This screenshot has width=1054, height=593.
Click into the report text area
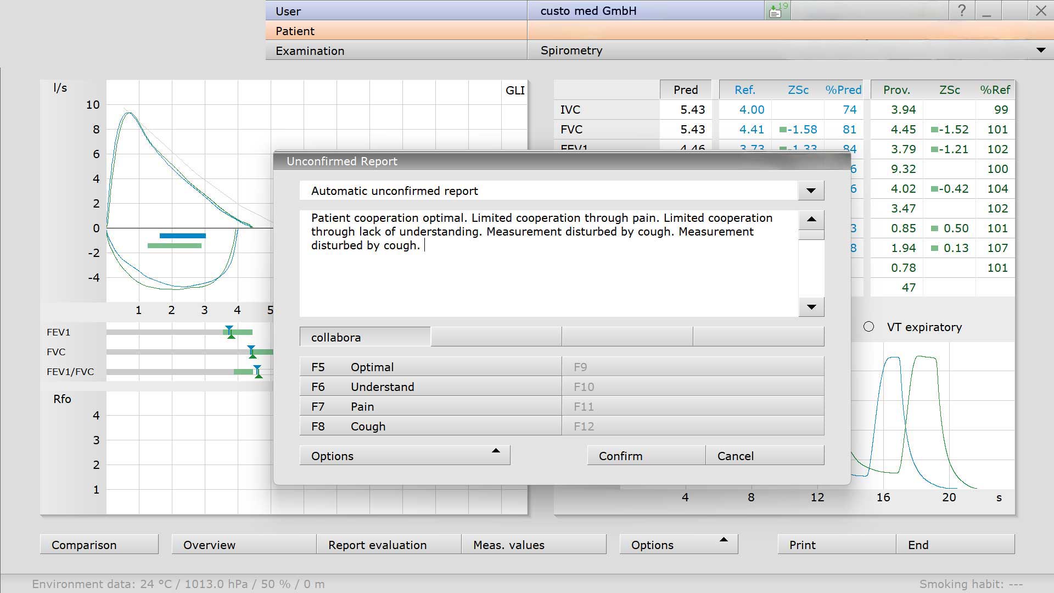point(548,264)
